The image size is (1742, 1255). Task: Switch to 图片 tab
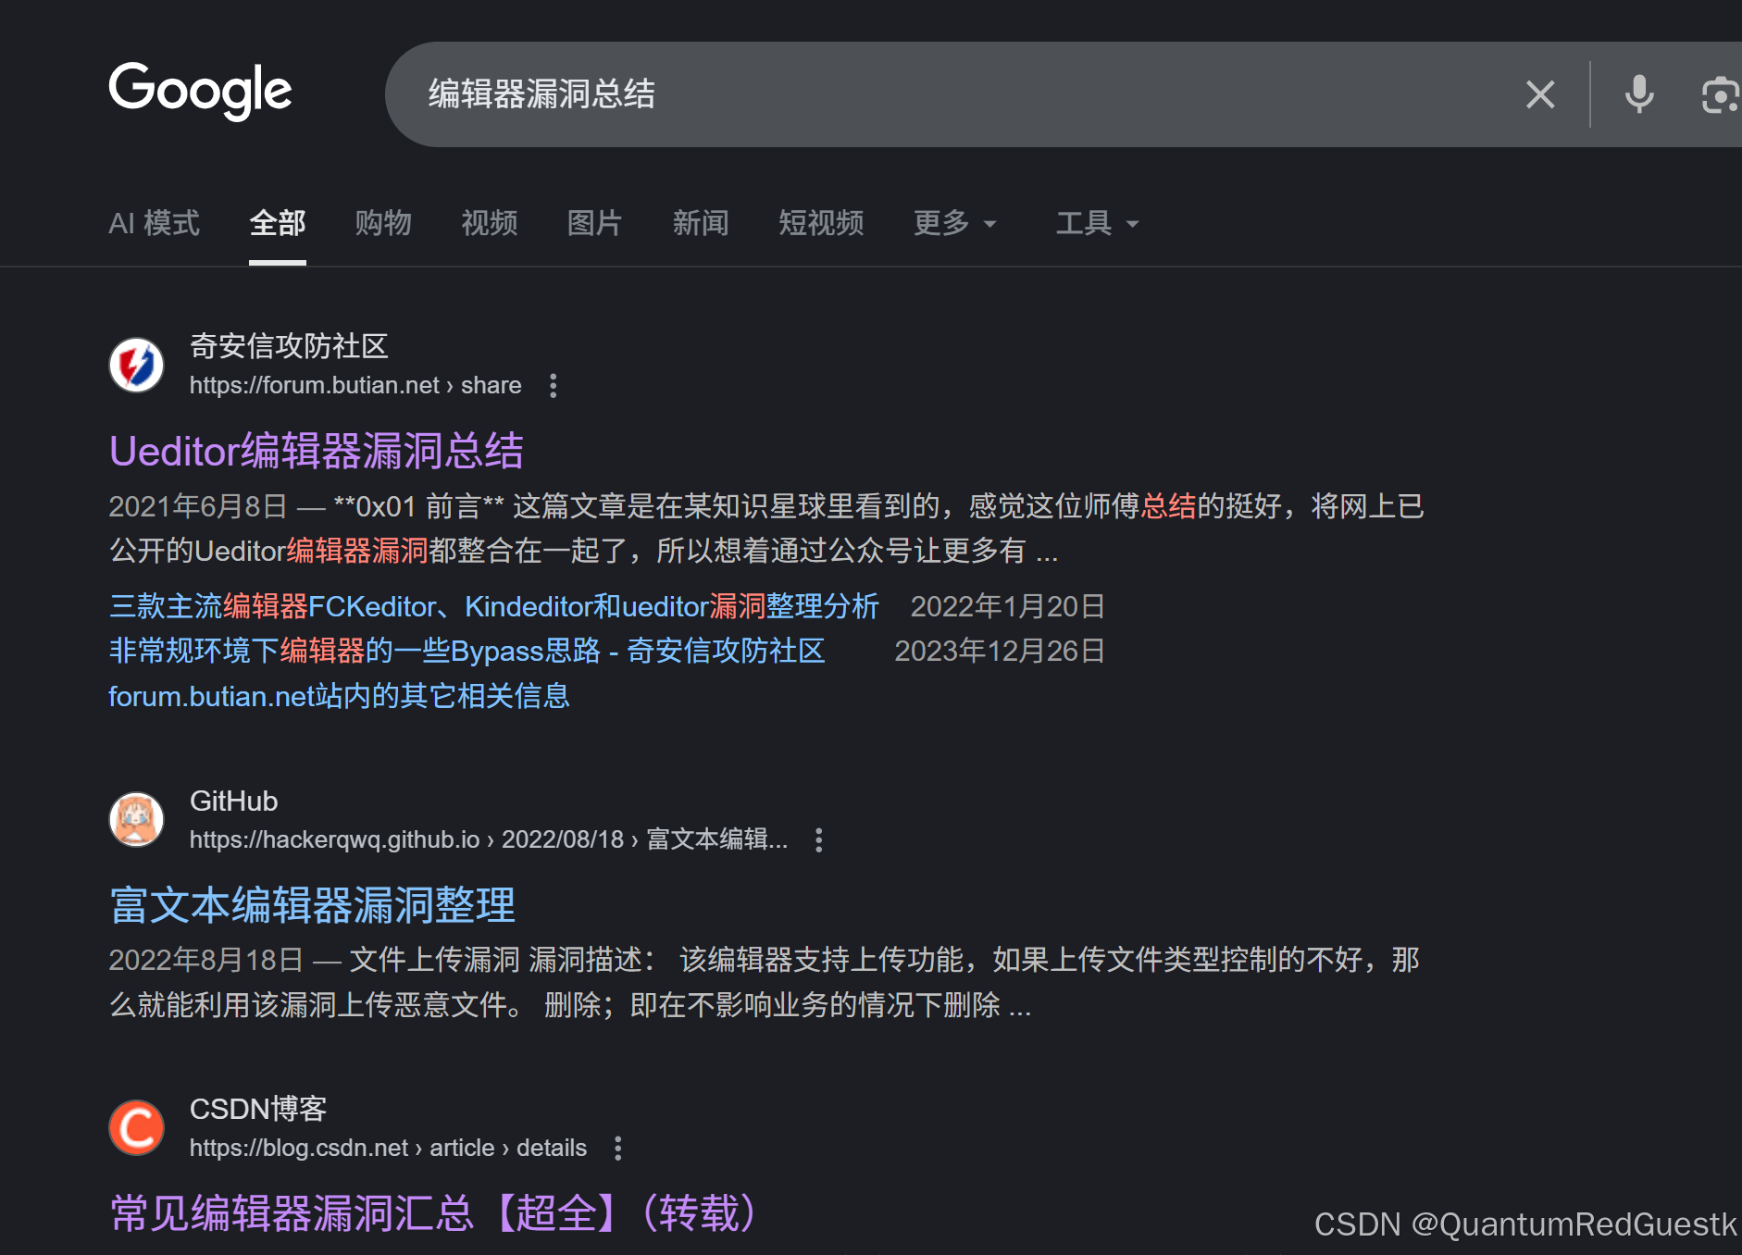(x=594, y=223)
